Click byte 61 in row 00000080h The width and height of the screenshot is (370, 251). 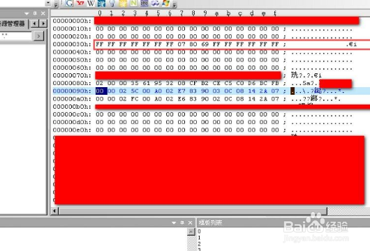point(147,83)
